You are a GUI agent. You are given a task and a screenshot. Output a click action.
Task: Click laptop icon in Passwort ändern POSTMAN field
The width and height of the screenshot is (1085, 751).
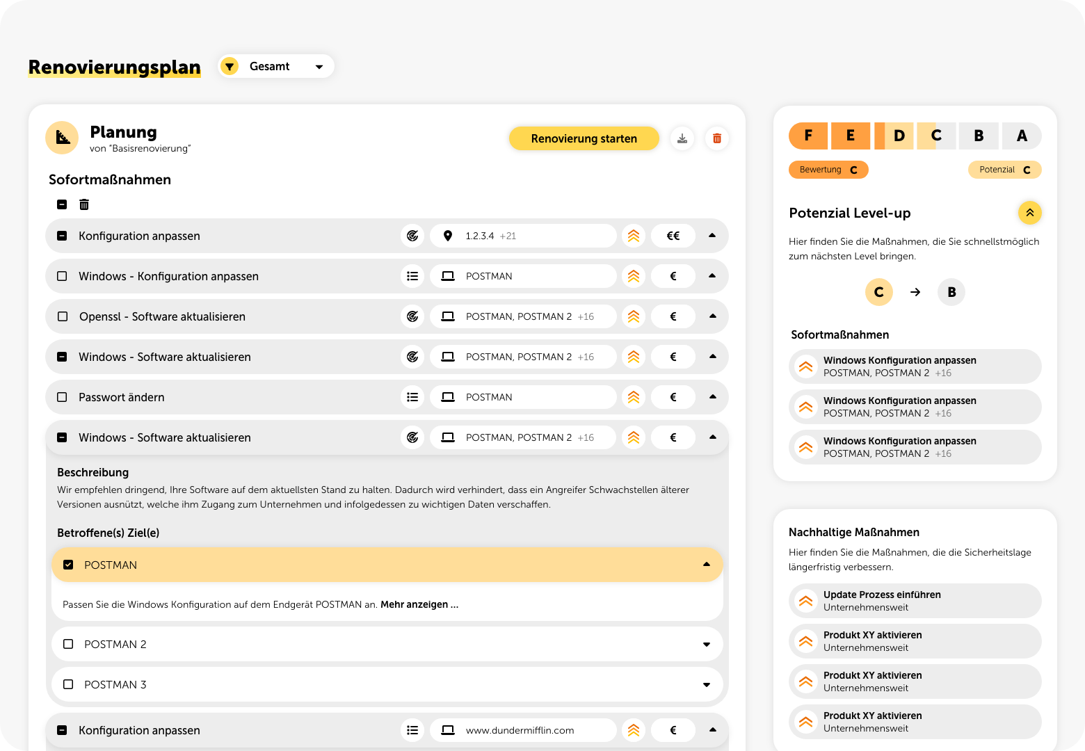448,397
